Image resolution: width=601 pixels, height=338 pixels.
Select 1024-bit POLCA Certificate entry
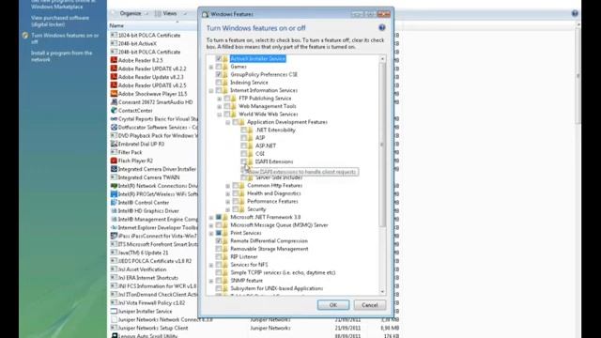pyautogui.click(x=149, y=36)
